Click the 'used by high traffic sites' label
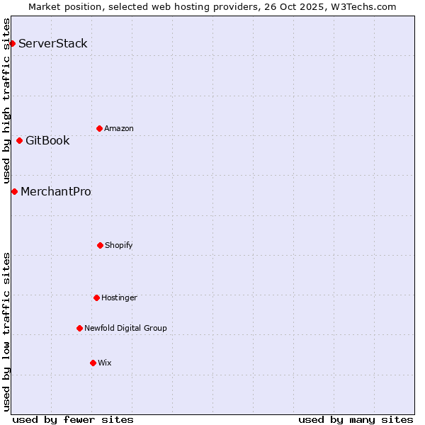425x425 pixels. point(6,101)
